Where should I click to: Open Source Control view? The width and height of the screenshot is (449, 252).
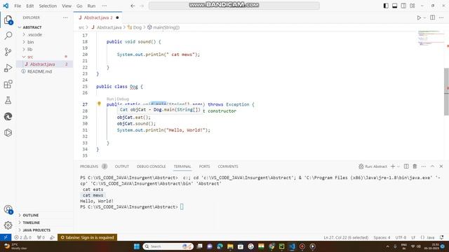click(x=8, y=52)
